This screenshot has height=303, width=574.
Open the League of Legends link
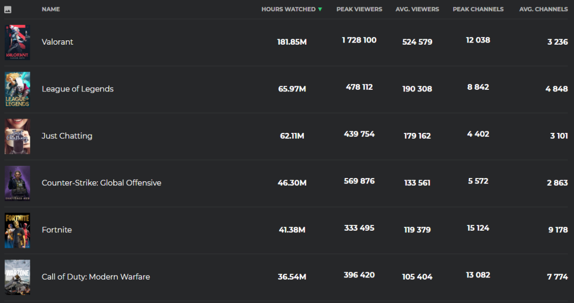[78, 89]
